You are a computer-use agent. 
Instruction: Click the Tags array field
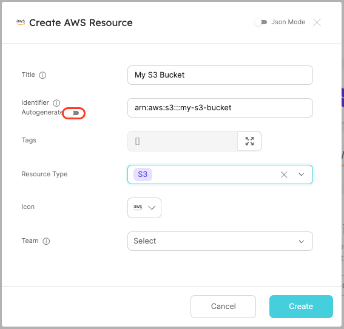coord(183,141)
